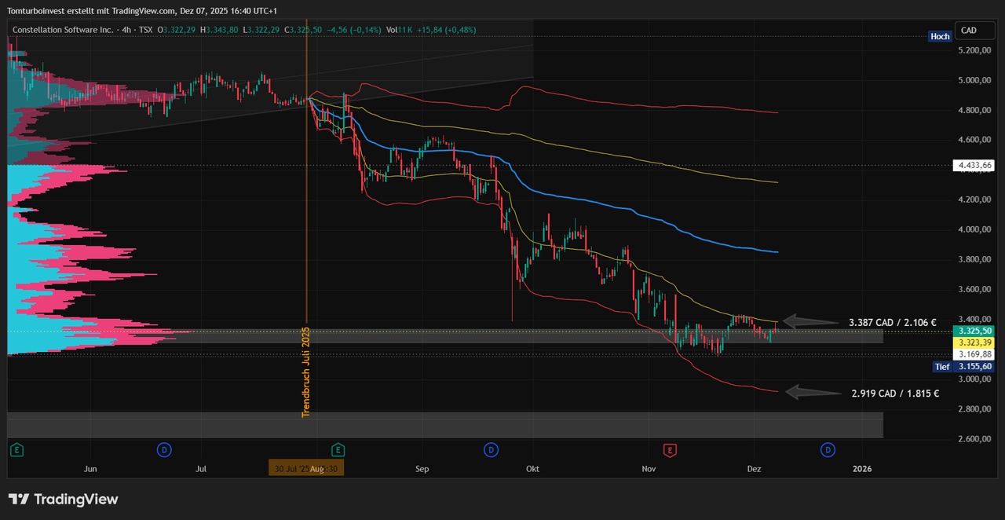This screenshot has height=520, width=1005.
Task: Click the Tief price label
Action: (941, 367)
